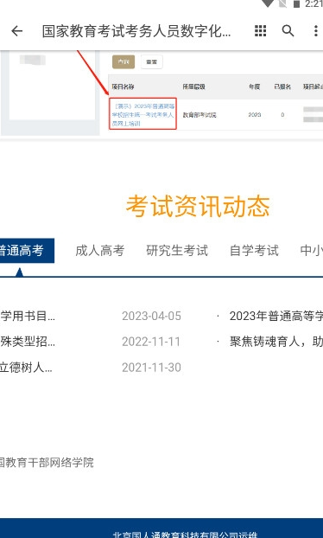
Task: Switch to the 自学考试 tab
Action: click(x=254, y=251)
